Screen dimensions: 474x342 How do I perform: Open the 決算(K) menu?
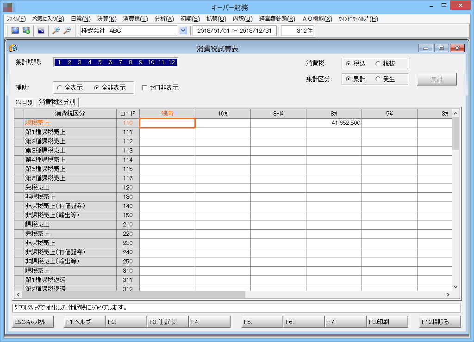click(x=107, y=18)
